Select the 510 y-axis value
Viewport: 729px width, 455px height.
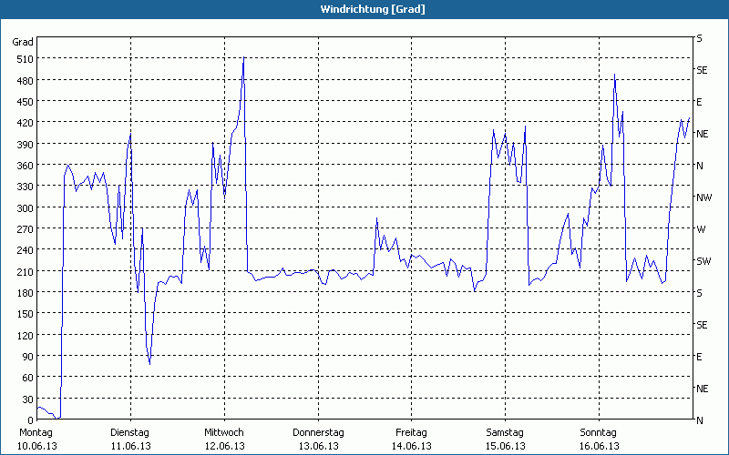click(25, 59)
